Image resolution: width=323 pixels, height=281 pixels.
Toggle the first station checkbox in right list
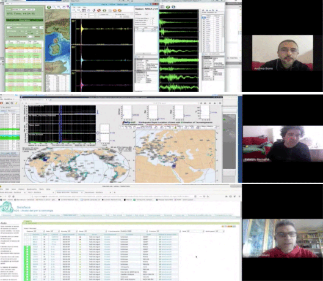pos(204,18)
